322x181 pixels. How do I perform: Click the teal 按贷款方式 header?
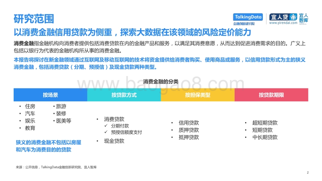point(124,95)
